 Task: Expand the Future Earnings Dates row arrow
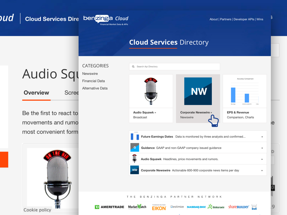click(262, 137)
